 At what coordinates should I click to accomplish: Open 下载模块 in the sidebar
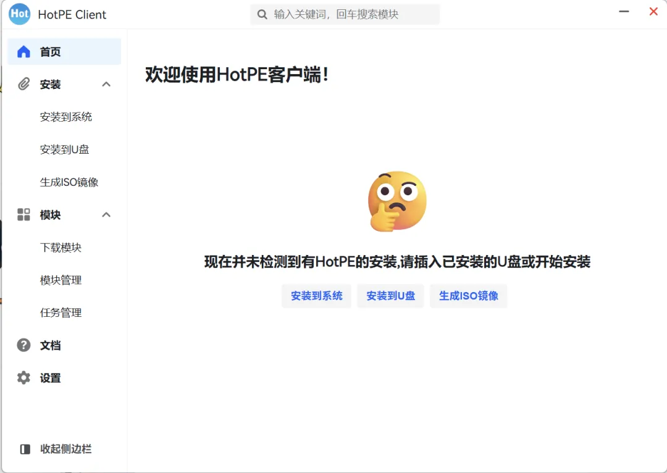click(x=61, y=248)
